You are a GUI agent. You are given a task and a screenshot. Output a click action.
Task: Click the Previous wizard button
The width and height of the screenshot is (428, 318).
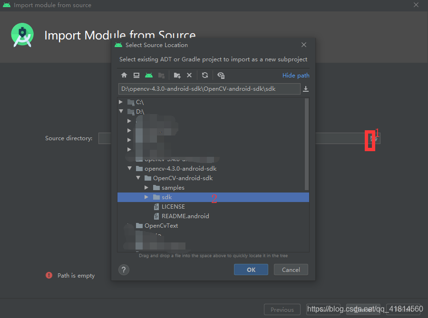tap(282, 309)
